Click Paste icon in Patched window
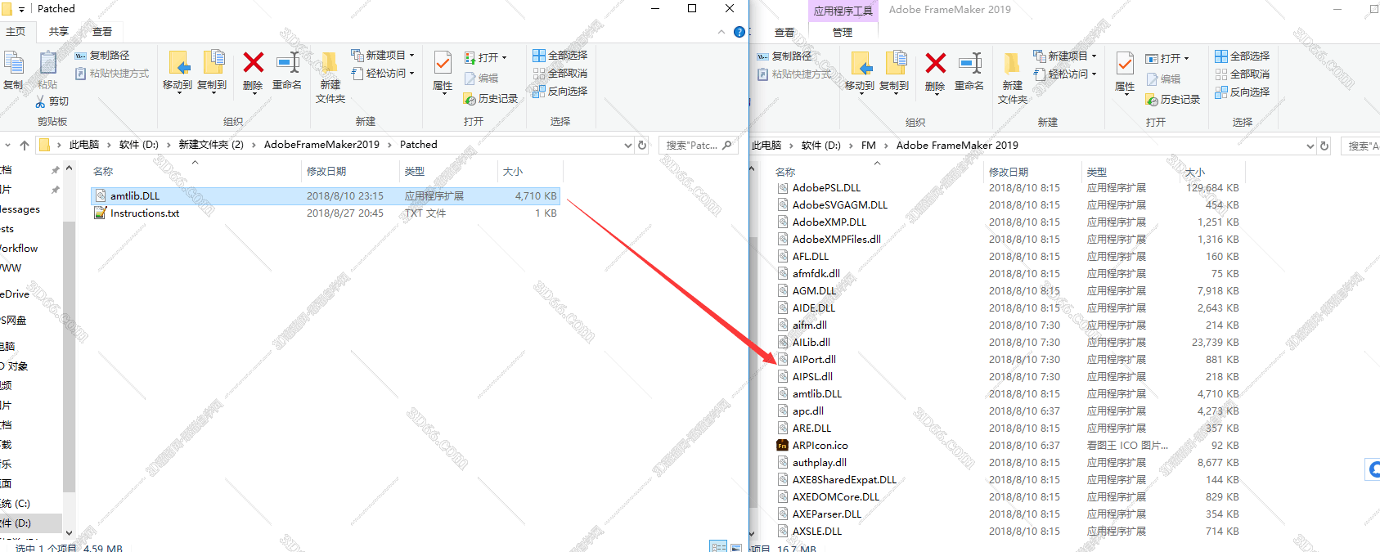Screen dimensions: 1380x552 coord(47,64)
